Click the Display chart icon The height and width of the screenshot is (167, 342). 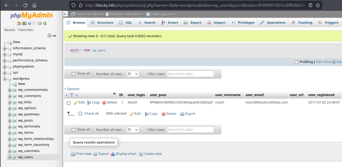click(x=113, y=154)
